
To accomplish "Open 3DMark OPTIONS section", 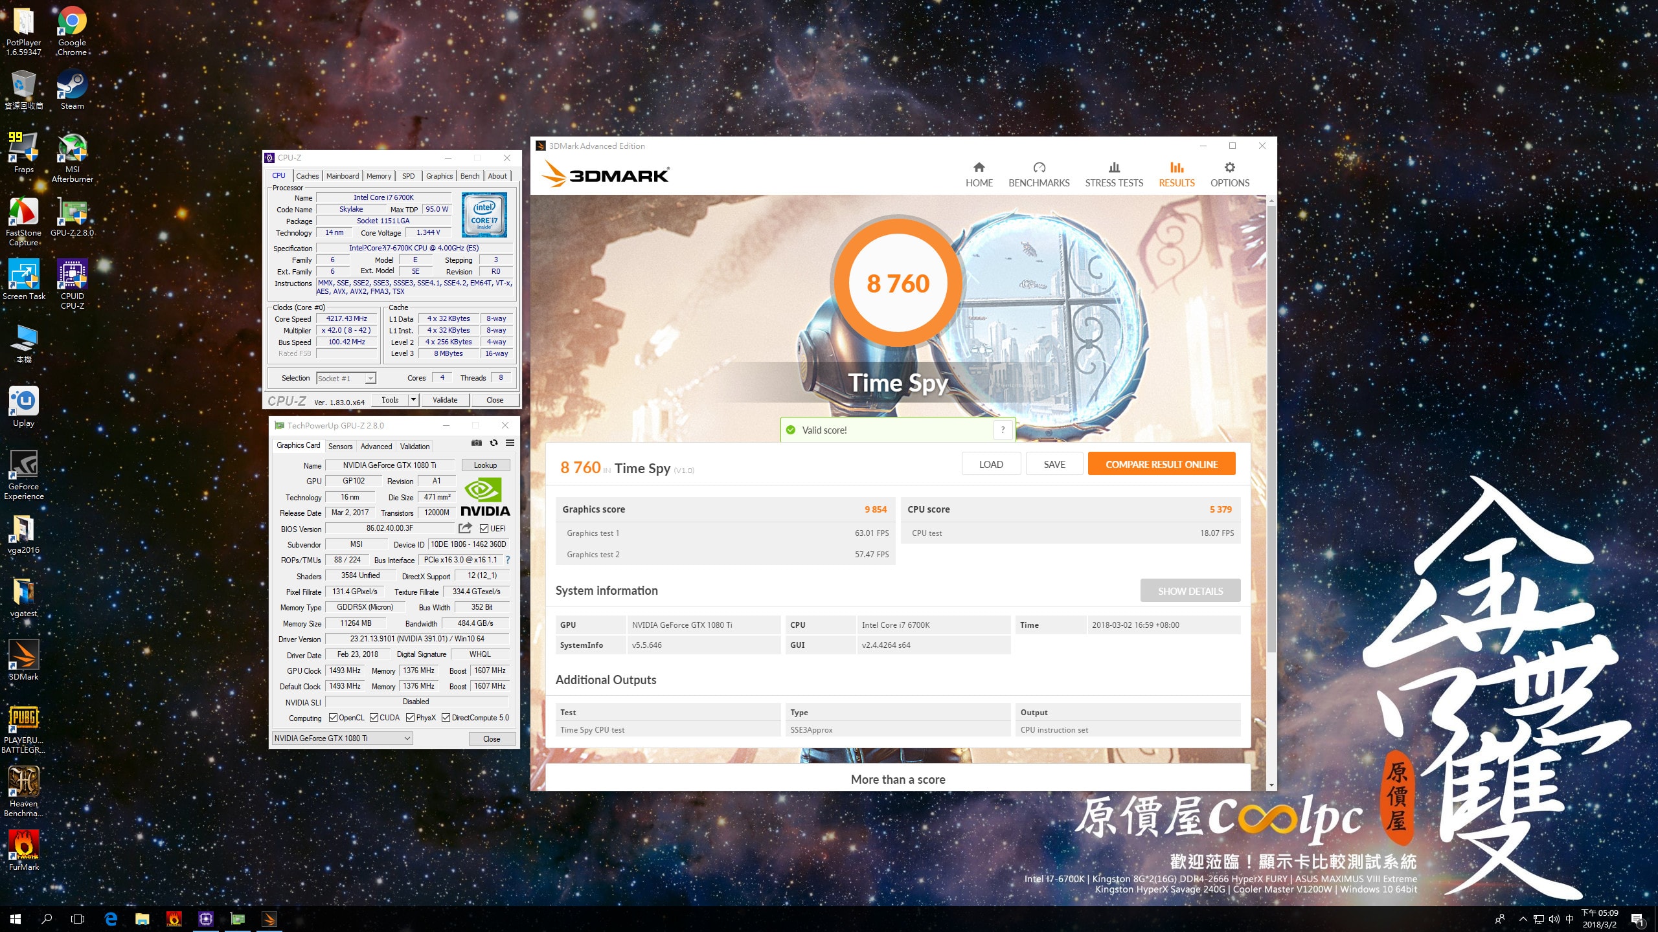I will pyautogui.click(x=1229, y=175).
